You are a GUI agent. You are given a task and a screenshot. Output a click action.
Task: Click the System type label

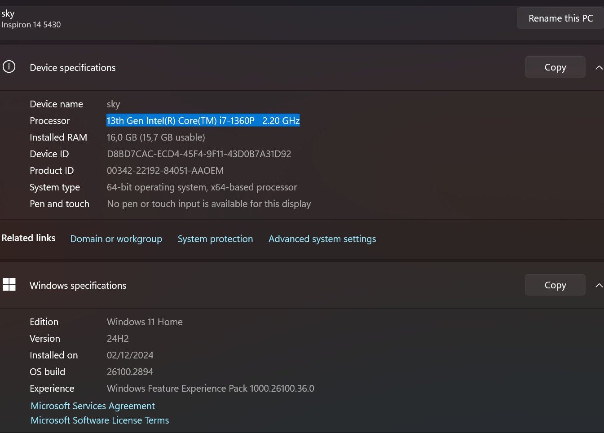(55, 187)
